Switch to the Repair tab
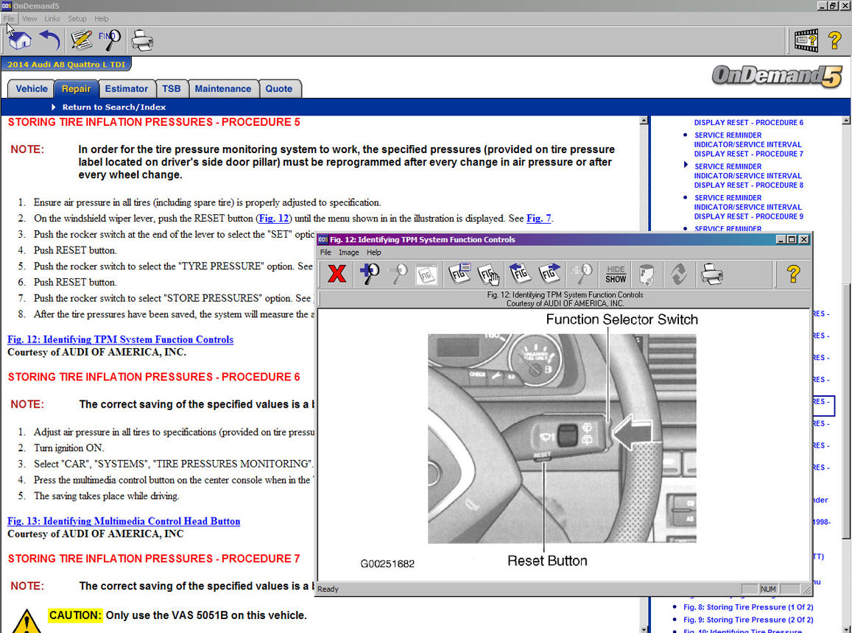Image resolution: width=852 pixels, height=633 pixels. [x=76, y=88]
